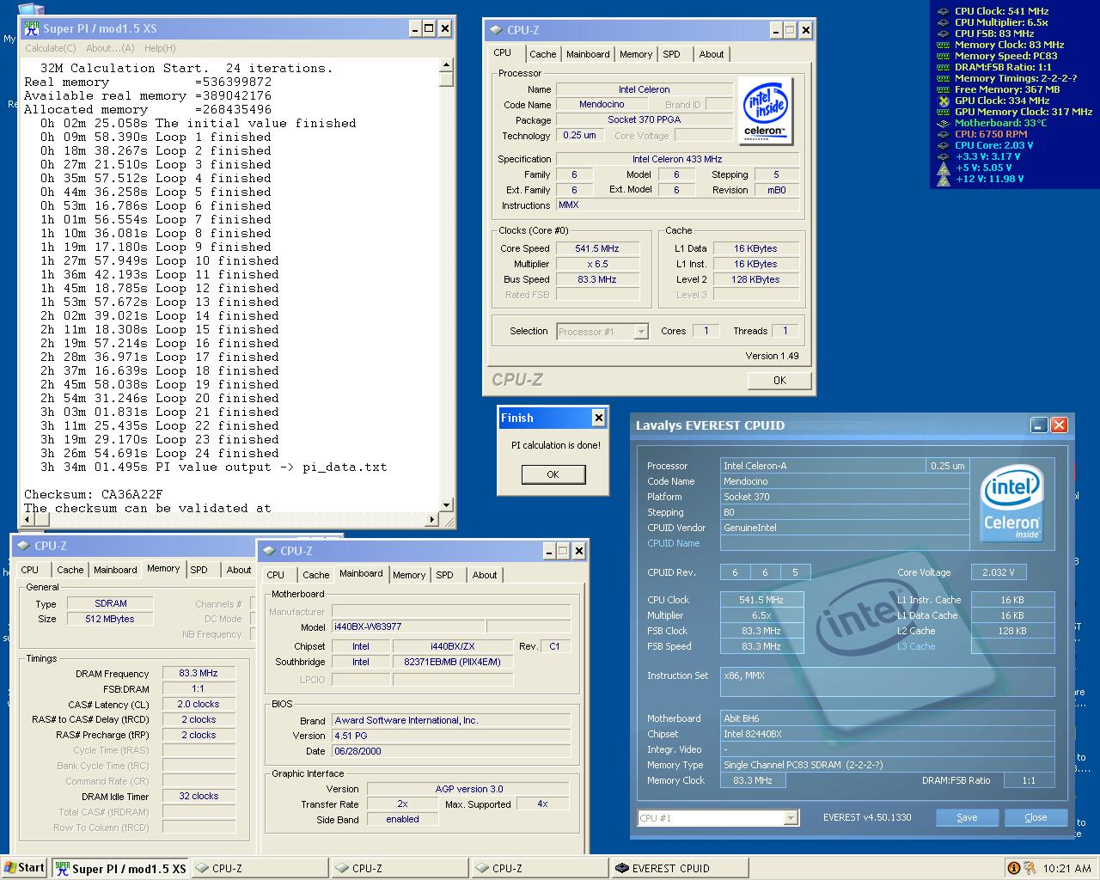
Task: Click the GPU Memory Clock OSD icon
Action: click(943, 112)
